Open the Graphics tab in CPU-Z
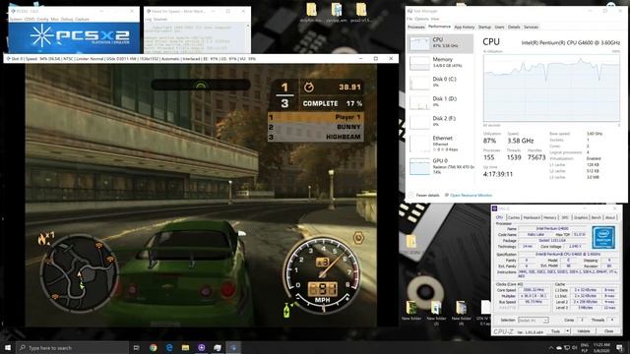630x354 pixels. click(581, 217)
